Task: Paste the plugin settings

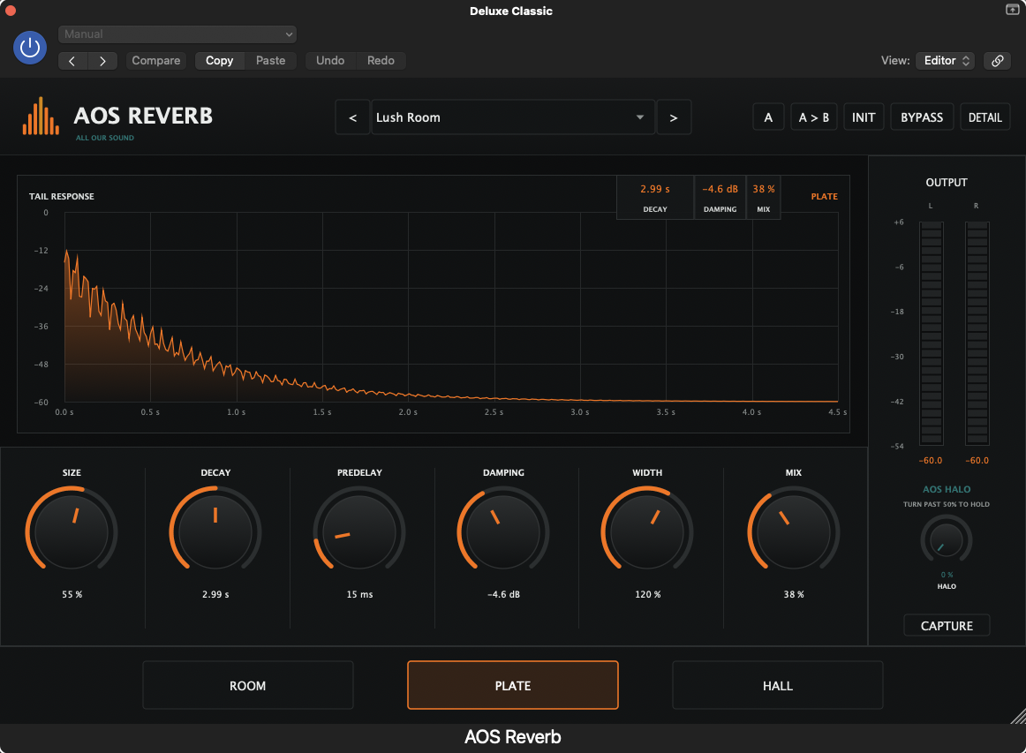Action: click(x=270, y=61)
